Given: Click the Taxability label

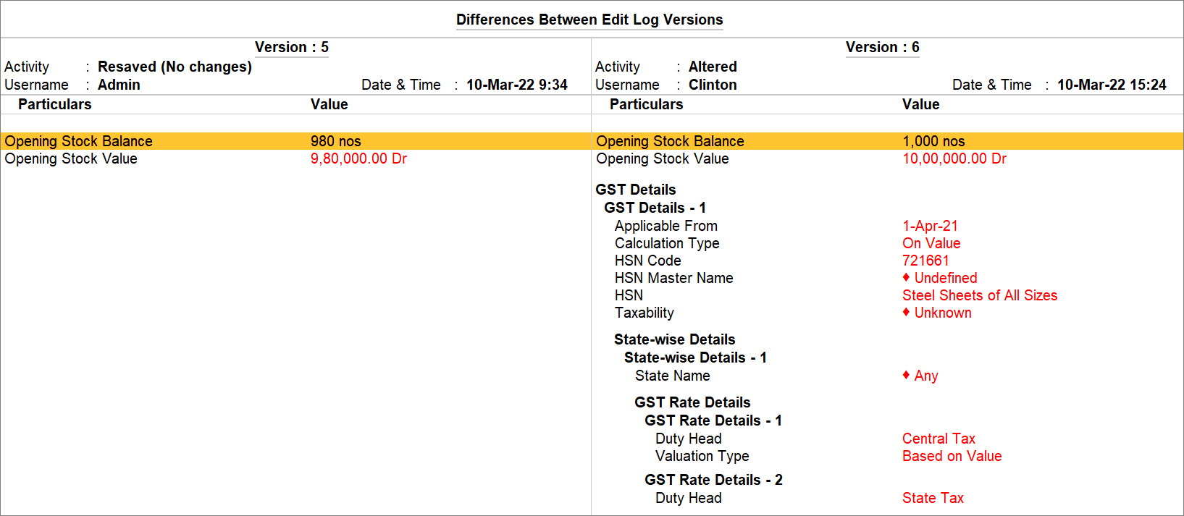Looking at the screenshot, I should [645, 313].
